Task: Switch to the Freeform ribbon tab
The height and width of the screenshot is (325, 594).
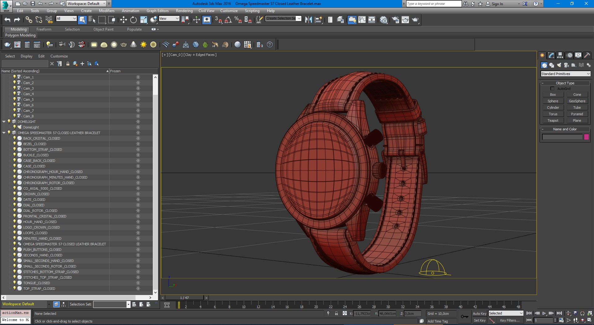Action: pyautogui.click(x=44, y=29)
